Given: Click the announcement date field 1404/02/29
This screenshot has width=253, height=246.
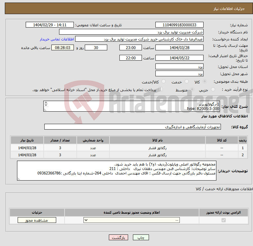Looking at the screenshot, I should 50,25.
